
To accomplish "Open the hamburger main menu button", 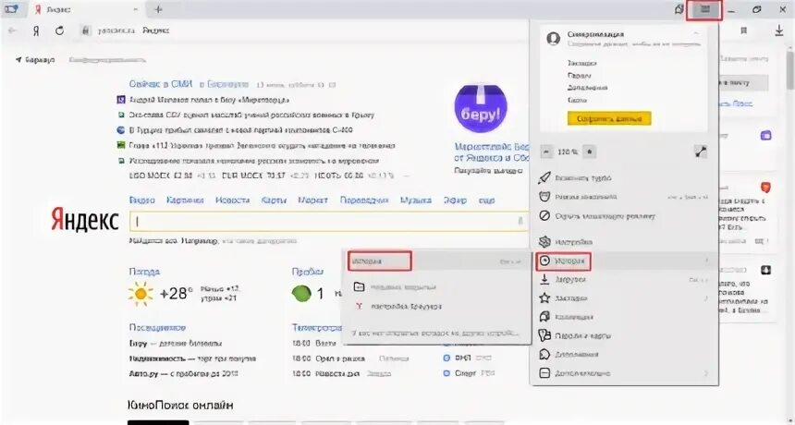I will coord(704,9).
